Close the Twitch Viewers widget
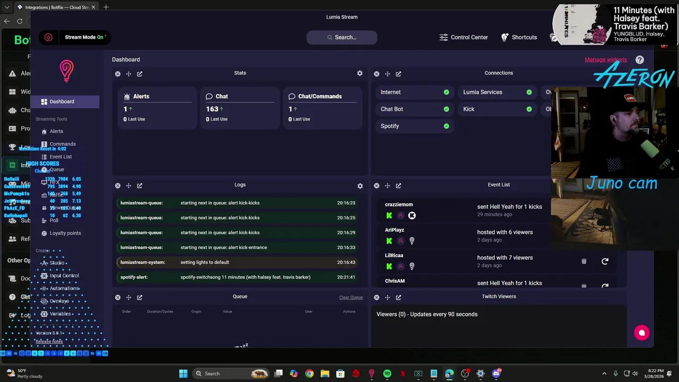 pyautogui.click(x=377, y=298)
